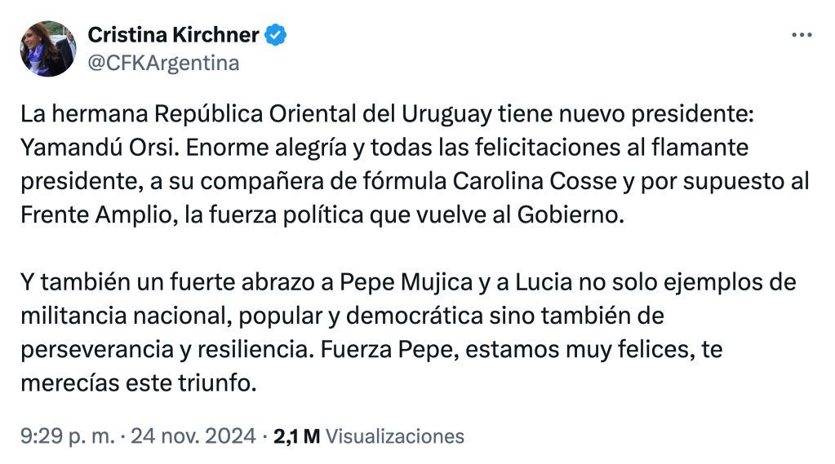Click the name Lucia in the tweet

click(x=545, y=285)
